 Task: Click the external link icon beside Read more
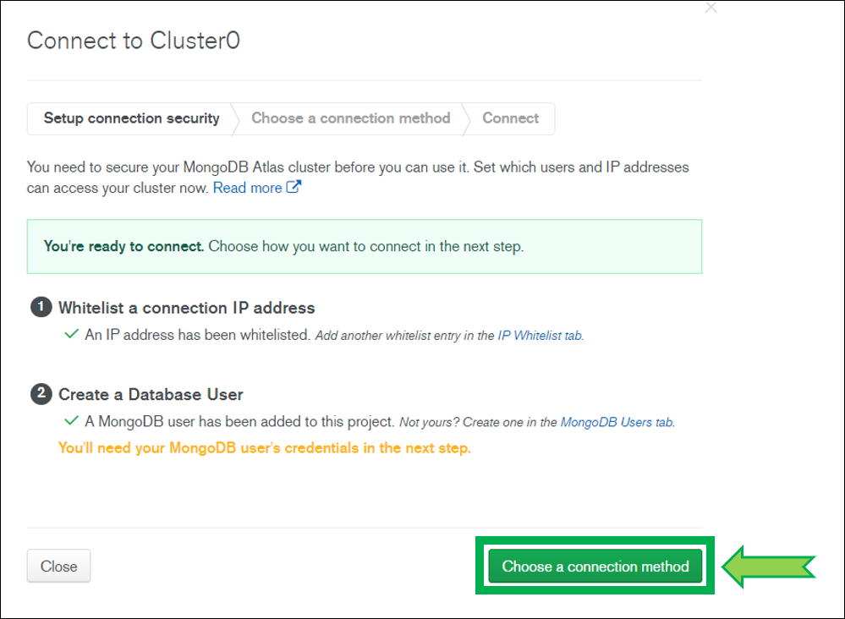pyautogui.click(x=294, y=187)
